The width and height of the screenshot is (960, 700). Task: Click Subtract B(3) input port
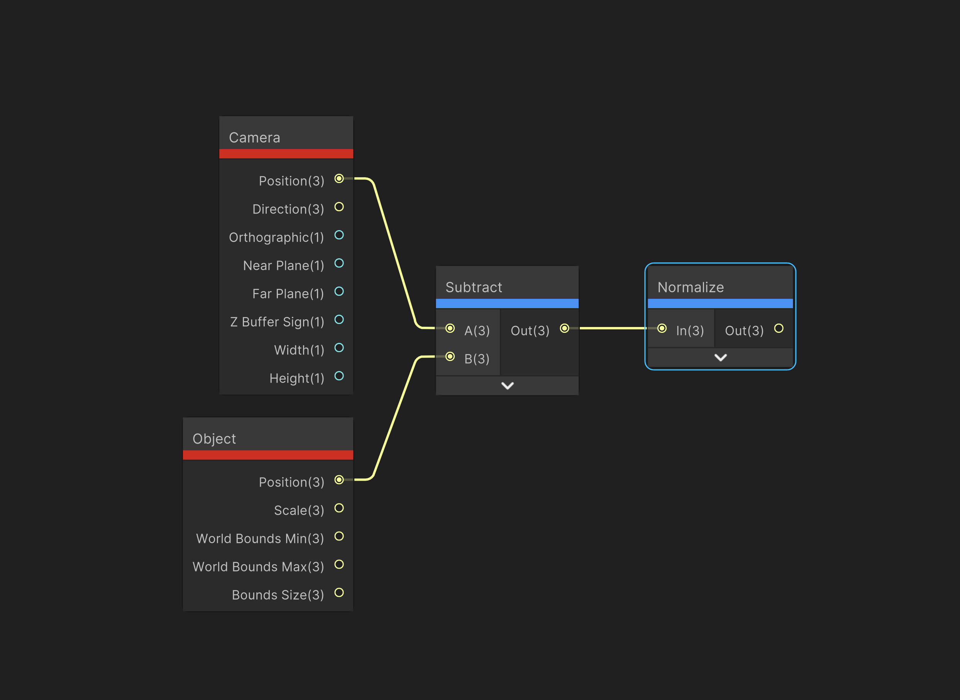coord(450,357)
